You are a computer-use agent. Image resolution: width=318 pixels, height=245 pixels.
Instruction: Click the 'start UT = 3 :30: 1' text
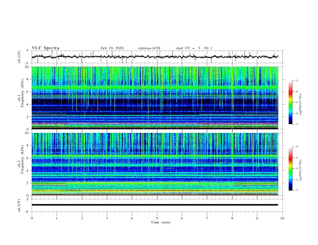coord(194,48)
